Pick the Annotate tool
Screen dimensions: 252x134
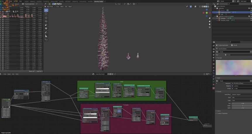tap(46, 32)
